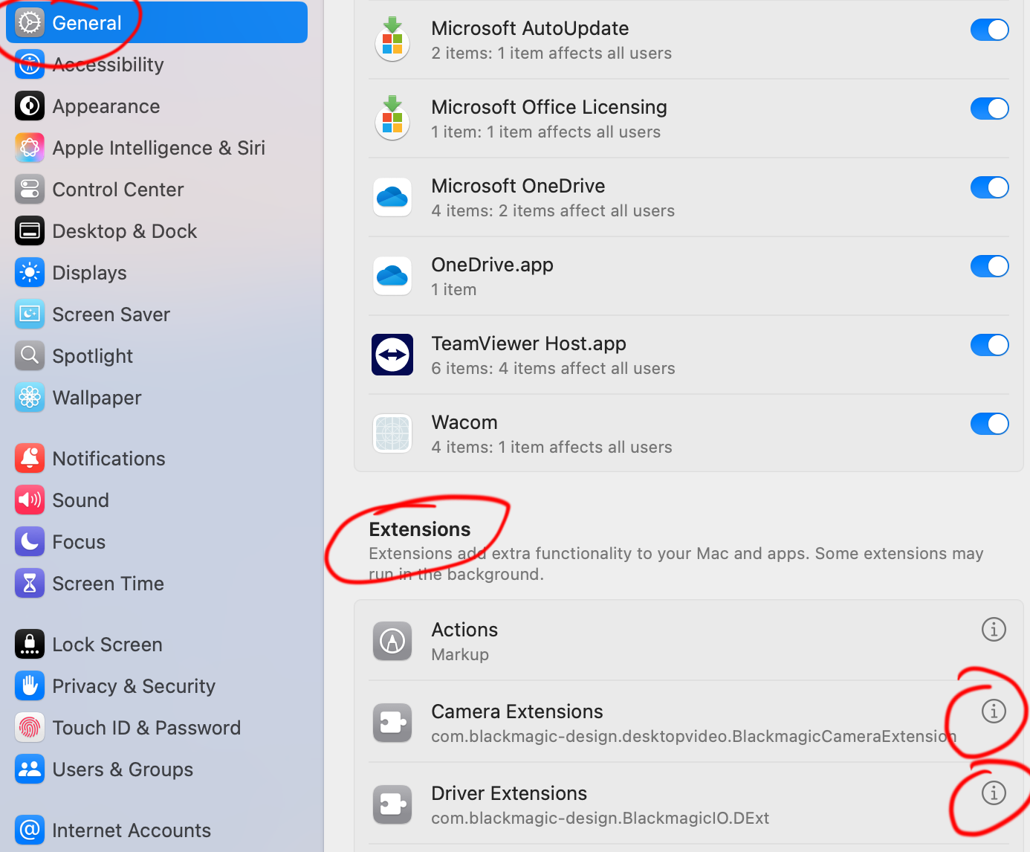
Task: Select Screen Saver in sidebar
Action: 157,314
